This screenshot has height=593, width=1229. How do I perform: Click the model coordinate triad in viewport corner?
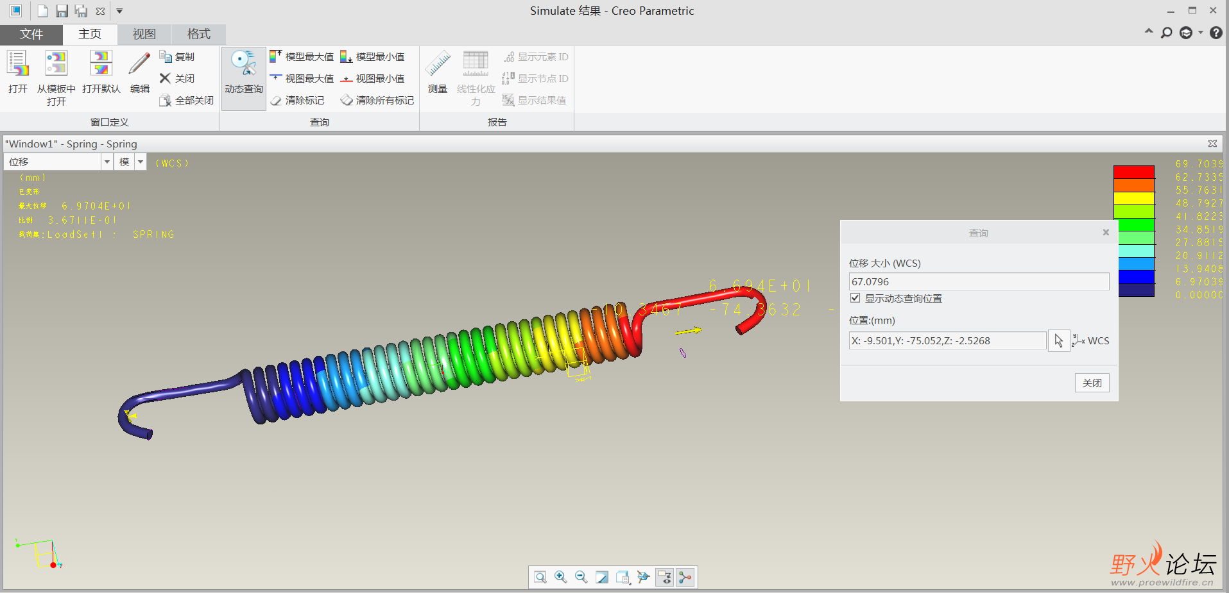pyautogui.click(x=39, y=554)
